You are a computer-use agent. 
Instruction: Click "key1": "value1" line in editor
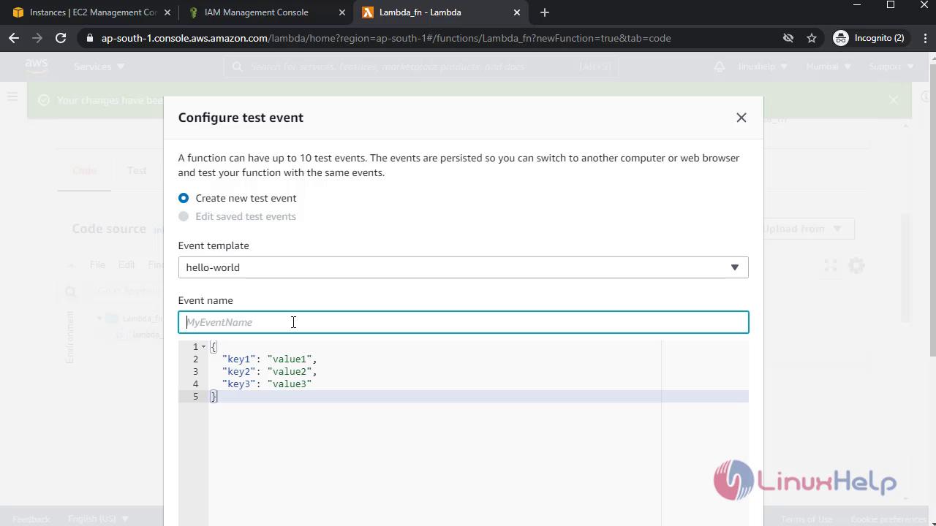pyautogui.click(x=269, y=359)
